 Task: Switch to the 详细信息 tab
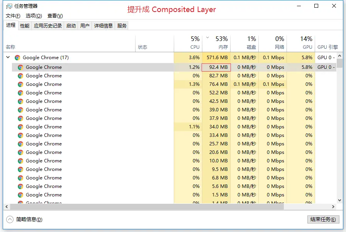click(103, 26)
